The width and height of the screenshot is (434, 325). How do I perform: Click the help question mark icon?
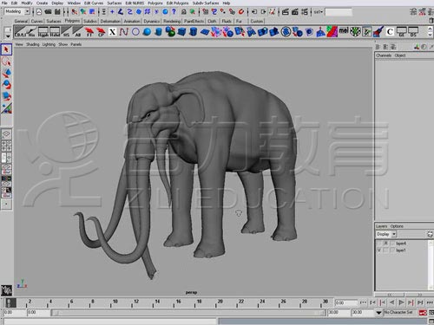pyautogui.click(x=174, y=11)
